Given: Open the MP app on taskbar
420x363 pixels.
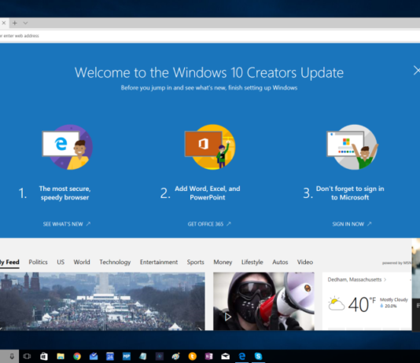Looking at the screenshot, I should tap(127, 356).
